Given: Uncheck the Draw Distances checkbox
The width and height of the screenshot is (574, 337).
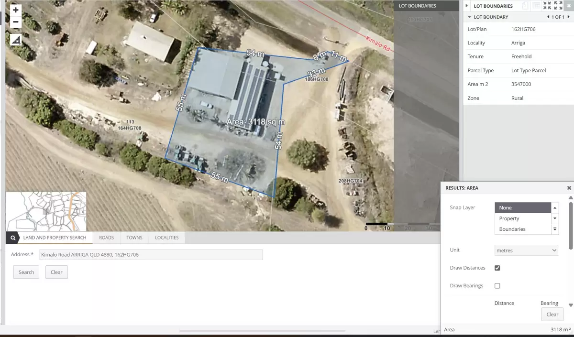Looking at the screenshot, I should tap(497, 268).
